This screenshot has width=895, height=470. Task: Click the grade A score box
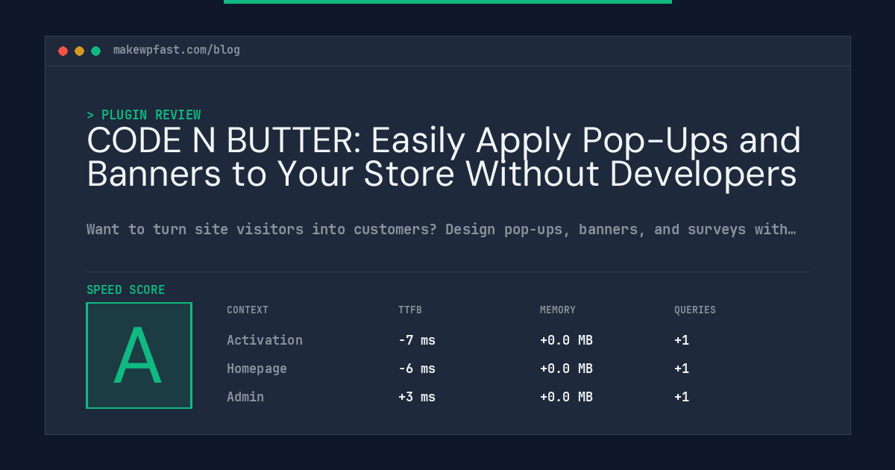(139, 355)
